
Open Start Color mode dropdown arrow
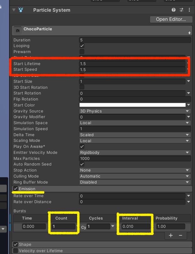click(188, 105)
